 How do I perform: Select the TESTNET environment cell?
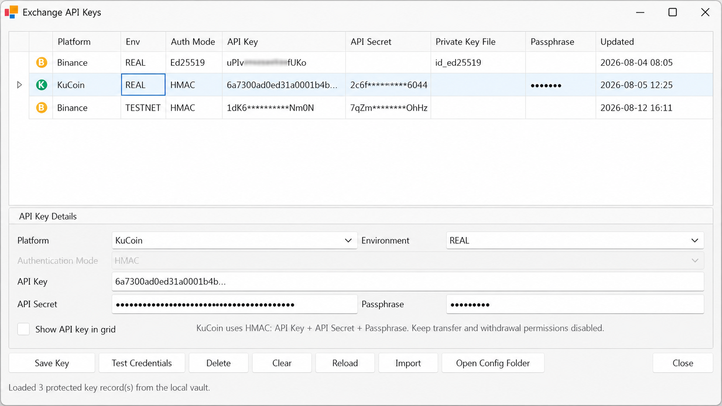pyautogui.click(x=143, y=107)
